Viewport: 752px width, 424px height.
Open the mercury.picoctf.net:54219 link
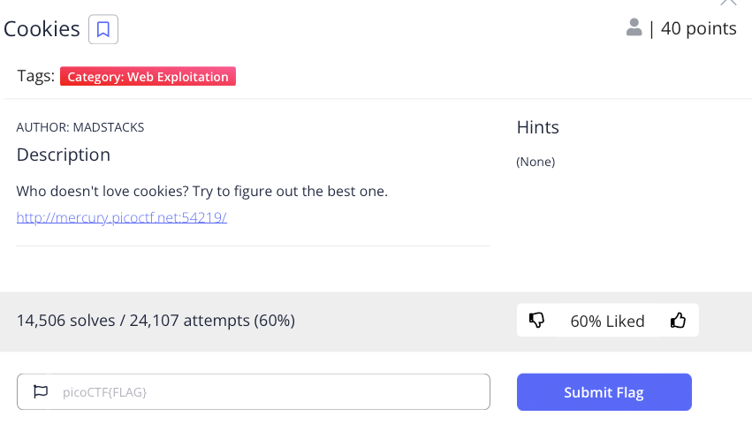(x=122, y=217)
